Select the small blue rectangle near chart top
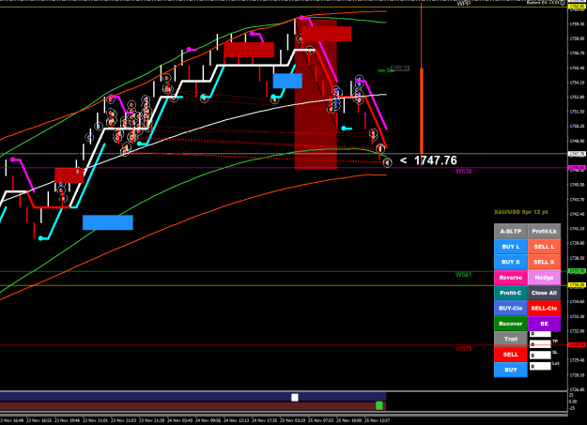 (x=287, y=81)
